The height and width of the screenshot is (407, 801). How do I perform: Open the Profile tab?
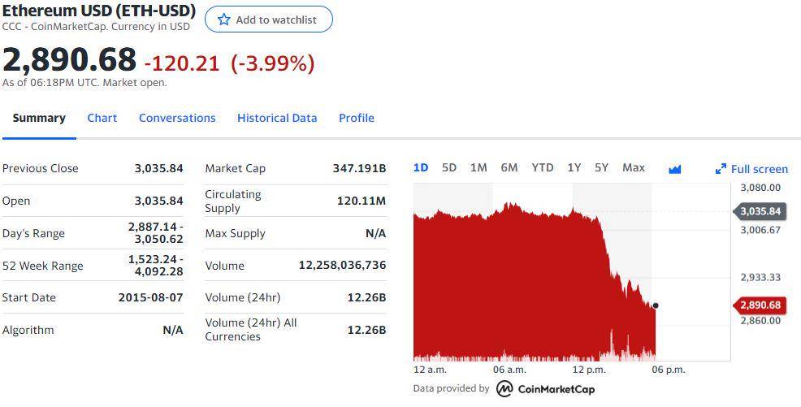tap(357, 118)
